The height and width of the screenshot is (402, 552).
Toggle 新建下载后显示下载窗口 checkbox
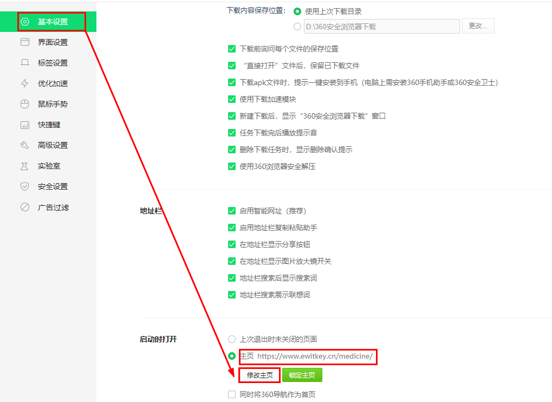click(232, 116)
